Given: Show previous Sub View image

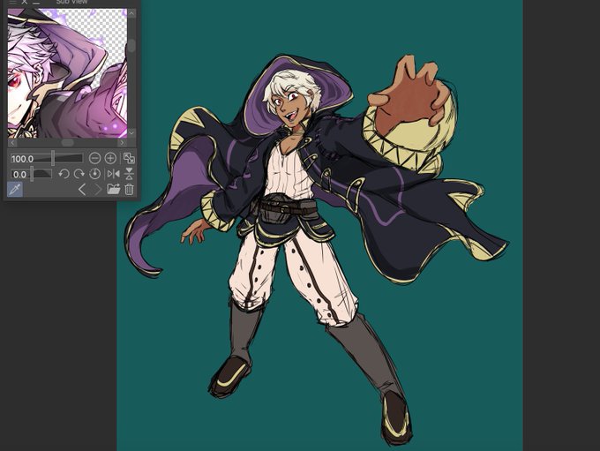Looking at the screenshot, I should click(81, 189).
